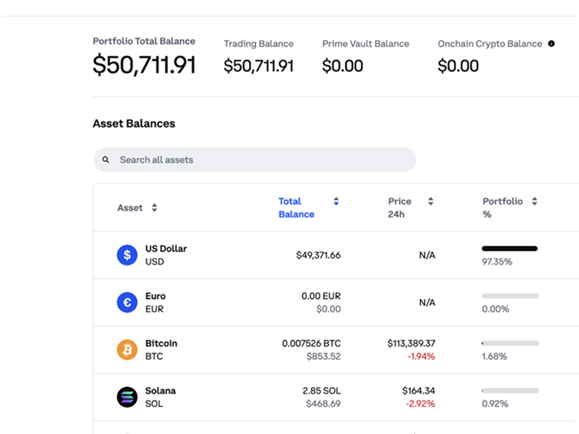Open Portfolio % column sort control
579x434 pixels.
(533, 201)
